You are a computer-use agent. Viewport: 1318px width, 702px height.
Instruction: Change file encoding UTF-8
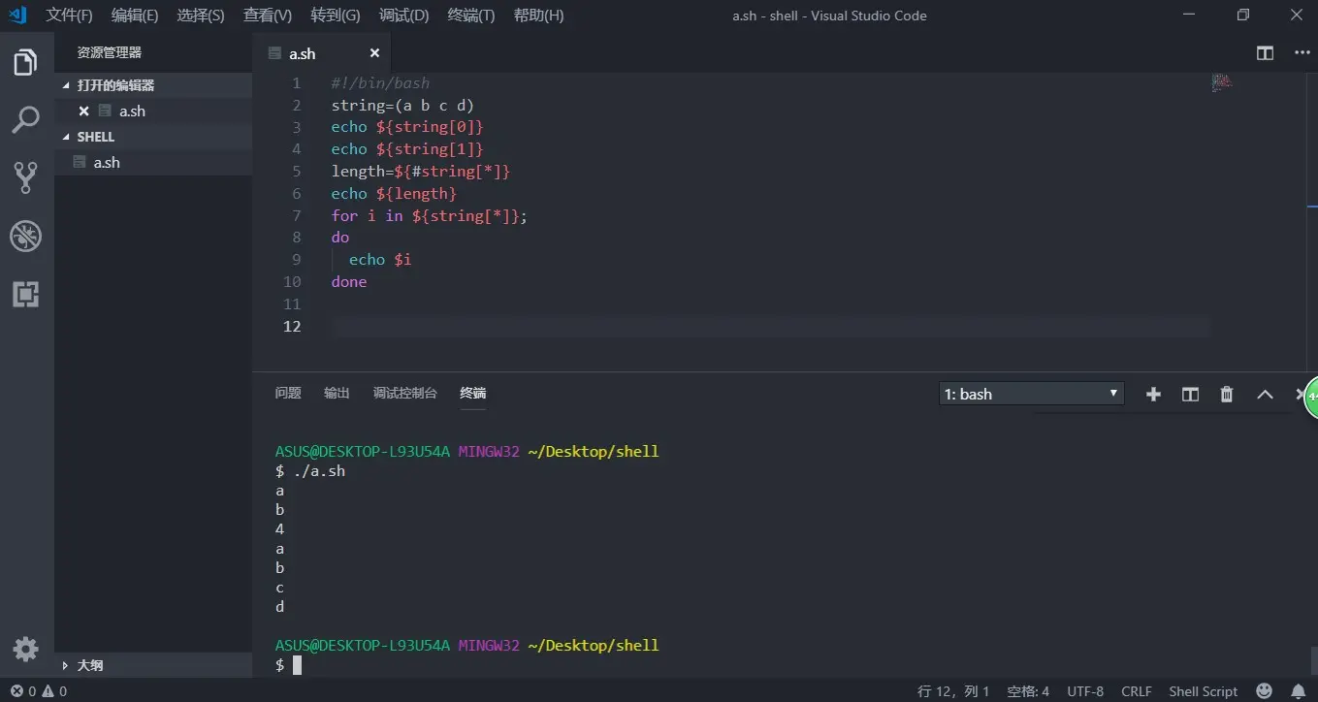(1085, 691)
